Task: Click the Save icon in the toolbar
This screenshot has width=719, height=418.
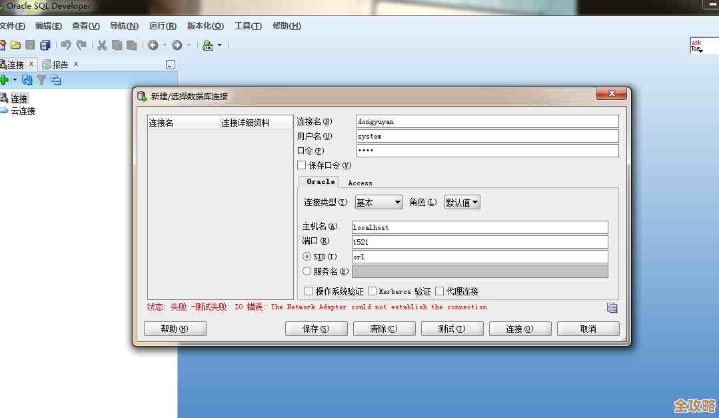Action: [x=29, y=45]
